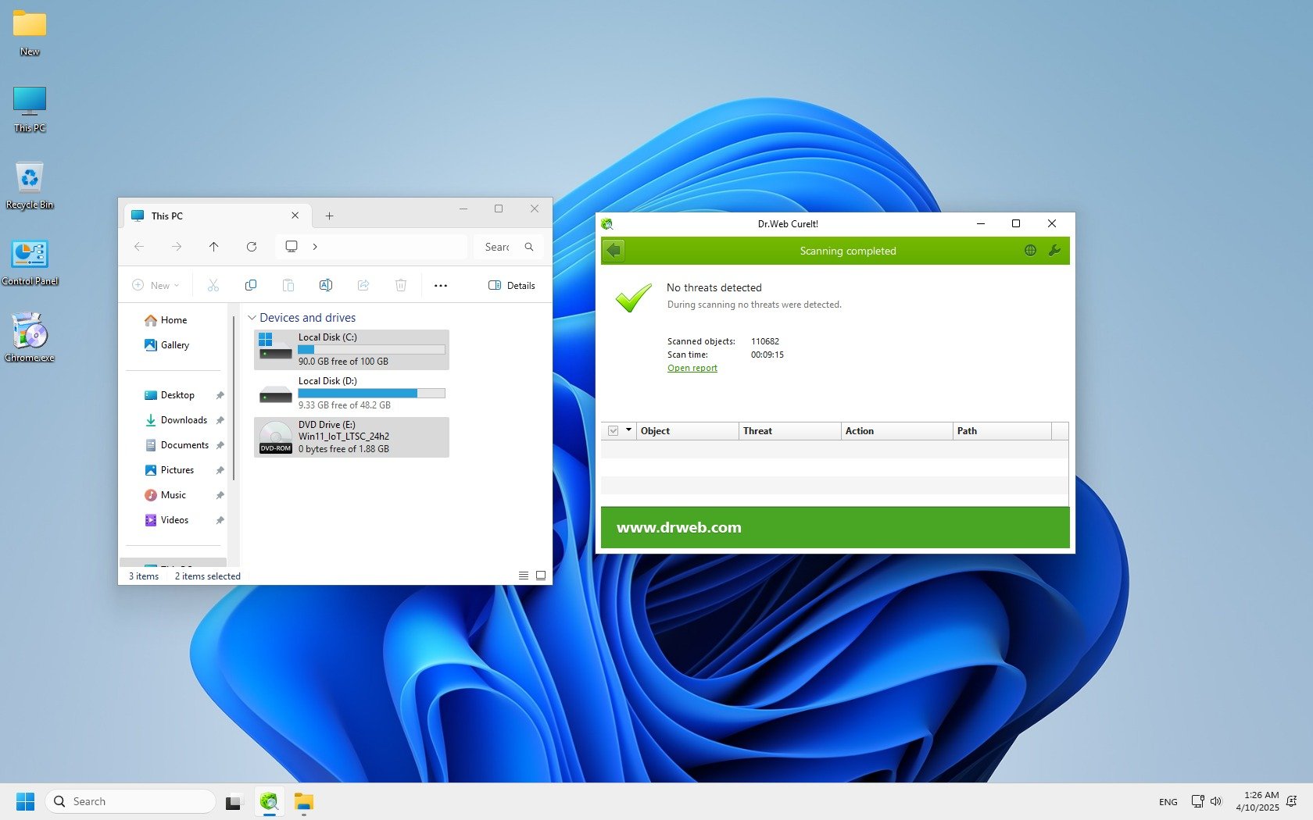Unpin Downloads using its pin icon
The height and width of the screenshot is (820, 1313).
pyautogui.click(x=220, y=420)
